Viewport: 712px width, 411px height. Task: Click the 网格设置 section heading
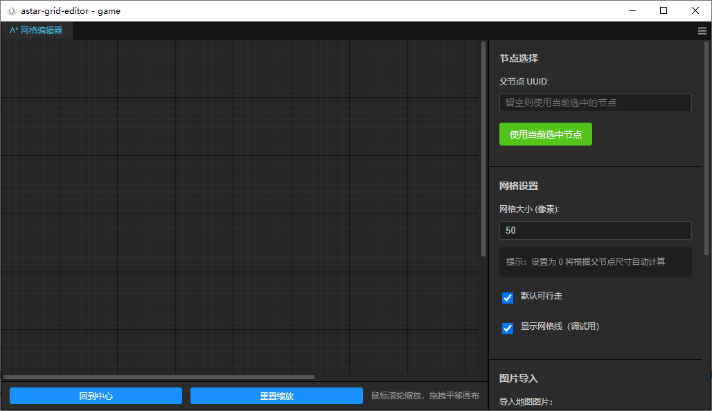point(519,186)
